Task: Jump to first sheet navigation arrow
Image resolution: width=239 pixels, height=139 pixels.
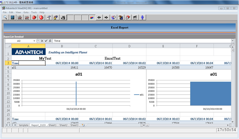Action: point(7,125)
